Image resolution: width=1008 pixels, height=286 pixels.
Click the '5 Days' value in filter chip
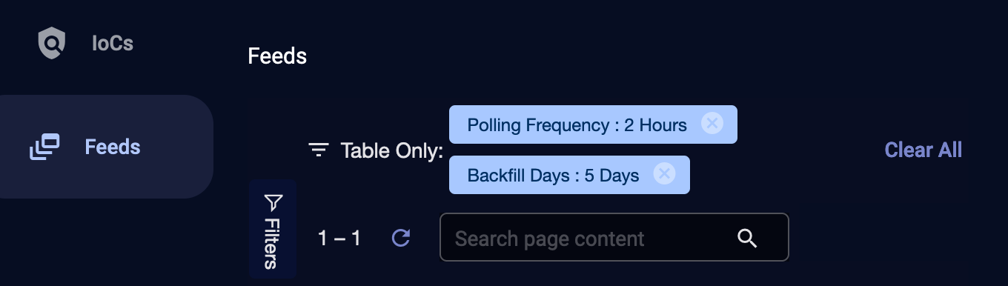(x=612, y=175)
